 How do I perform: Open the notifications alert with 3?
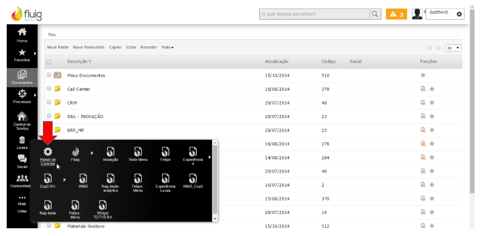tap(396, 14)
